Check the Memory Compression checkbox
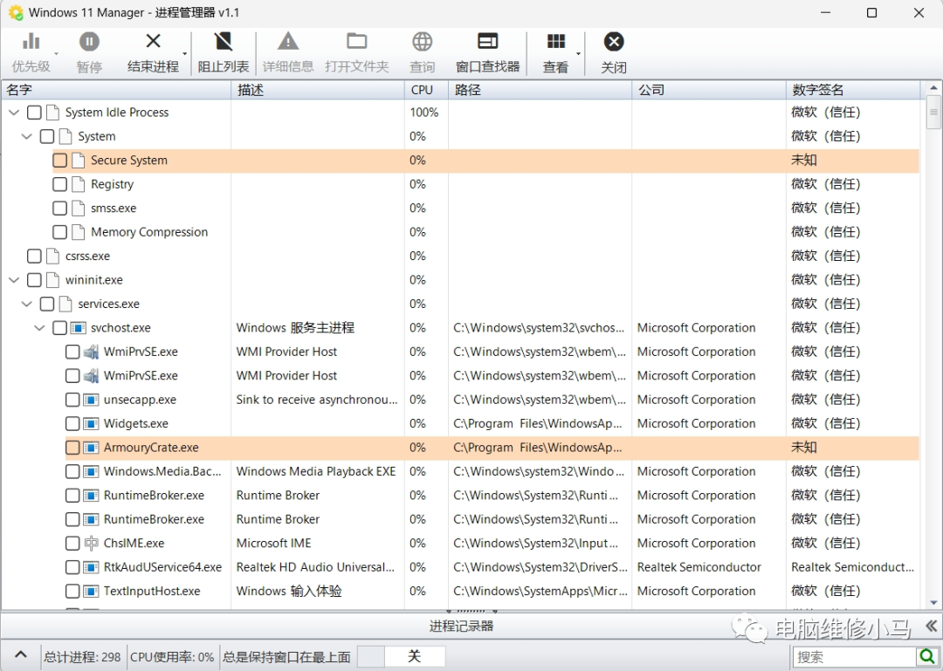Screen dimensions: 943x671 coord(59,232)
